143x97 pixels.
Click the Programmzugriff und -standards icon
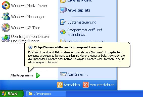click(63, 32)
